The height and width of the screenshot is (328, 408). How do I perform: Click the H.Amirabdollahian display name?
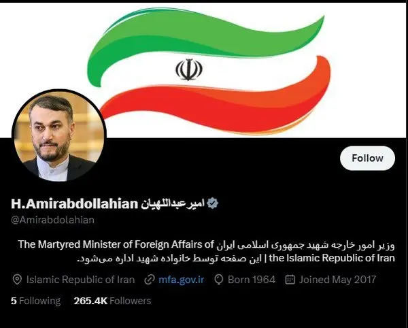coord(74,204)
